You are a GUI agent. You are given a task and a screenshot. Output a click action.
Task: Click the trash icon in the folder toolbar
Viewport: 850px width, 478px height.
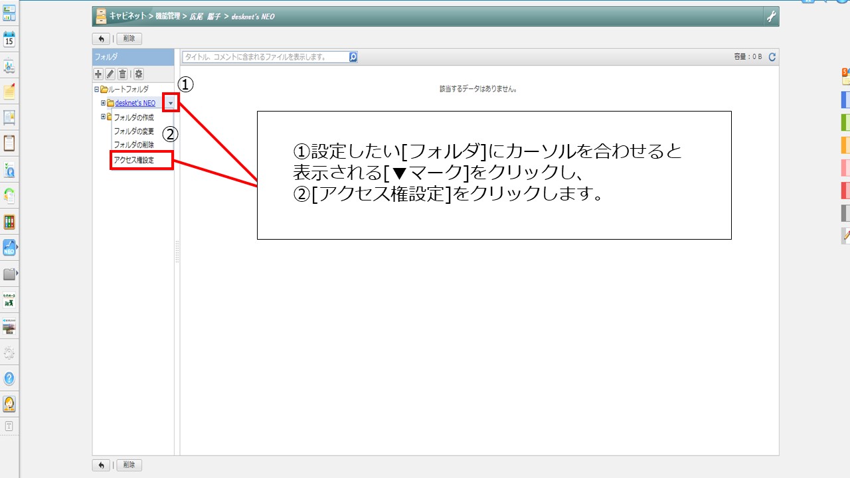122,74
